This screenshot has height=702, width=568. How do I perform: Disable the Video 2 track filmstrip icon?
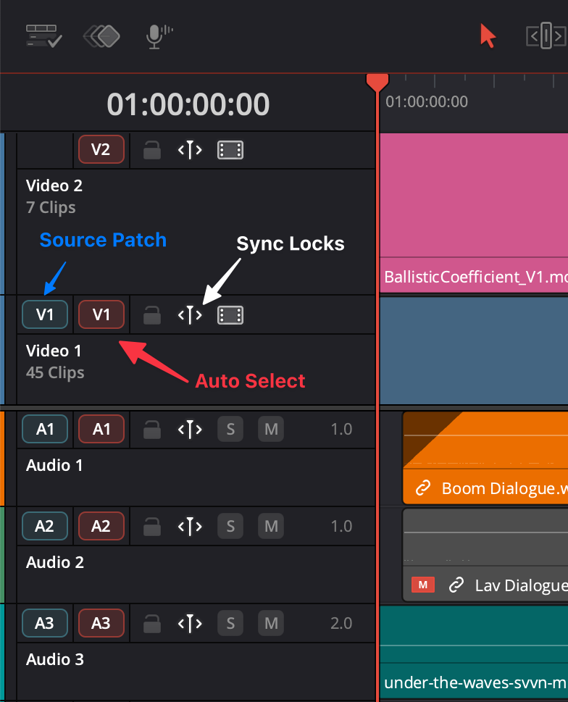[230, 150]
